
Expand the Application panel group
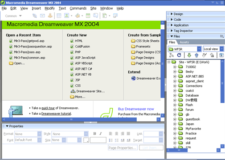pos(172,25)
